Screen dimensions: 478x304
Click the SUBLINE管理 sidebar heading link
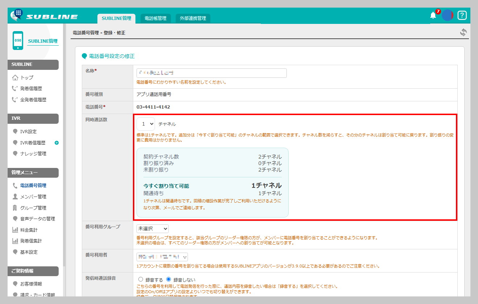[43, 41]
